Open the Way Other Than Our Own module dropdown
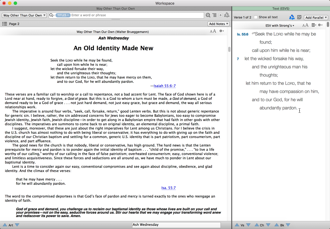330x229 pixels. pos(24,15)
